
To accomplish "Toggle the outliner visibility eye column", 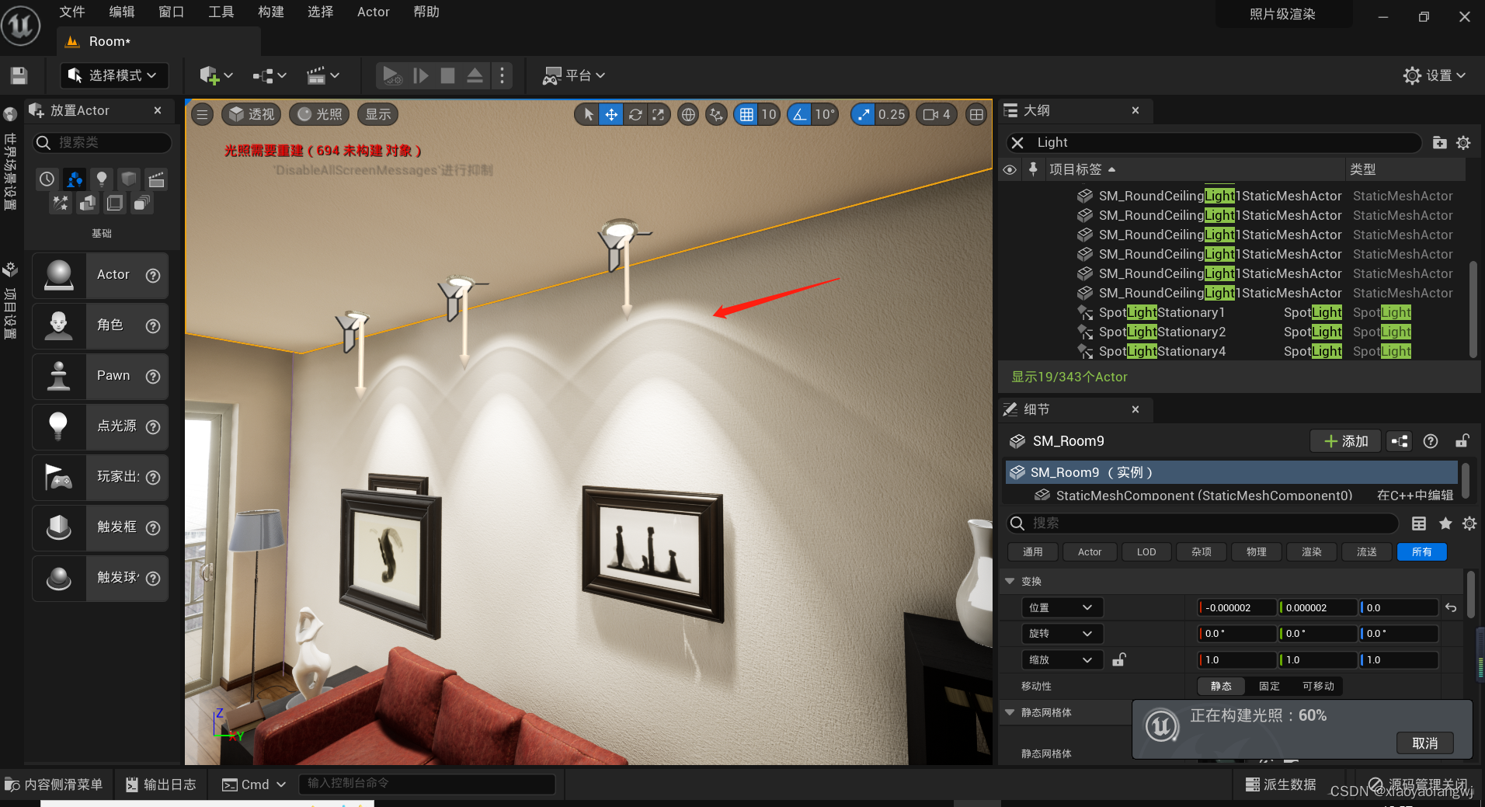I will pos(1010,169).
